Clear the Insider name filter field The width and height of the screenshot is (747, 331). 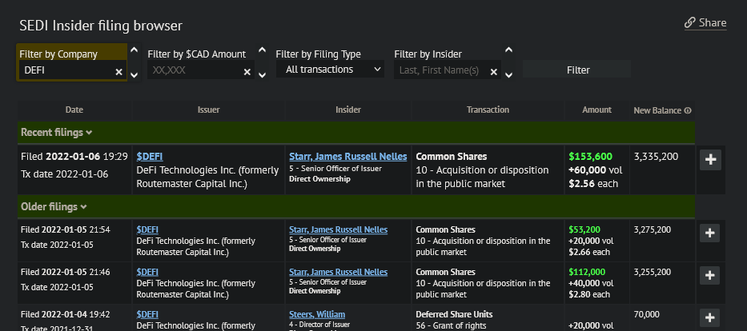tap(494, 72)
